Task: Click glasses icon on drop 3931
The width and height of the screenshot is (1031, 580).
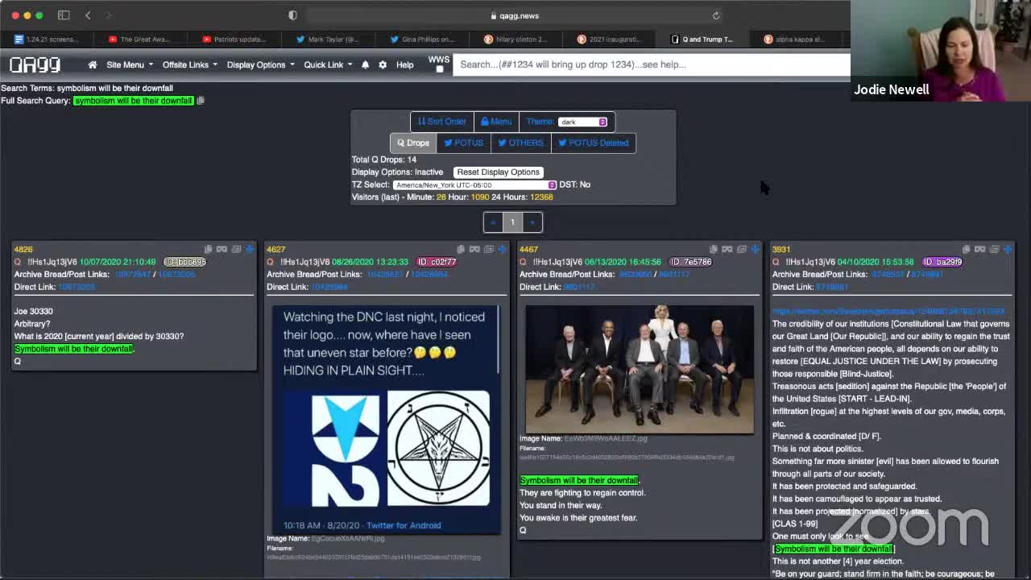Action: [x=980, y=249]
